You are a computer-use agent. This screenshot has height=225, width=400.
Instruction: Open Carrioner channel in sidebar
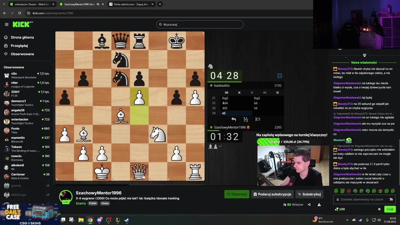click(27, 176)
